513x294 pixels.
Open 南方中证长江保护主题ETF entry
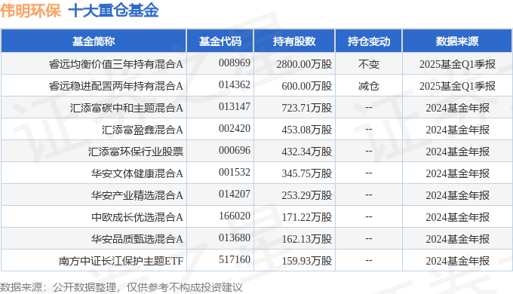[121, 261]
